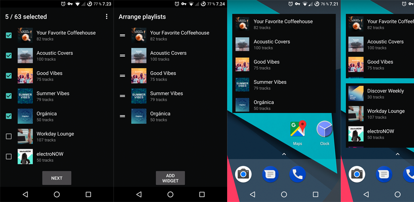Tap the NEXT button
414x202 pixels.
pos(57,178)
